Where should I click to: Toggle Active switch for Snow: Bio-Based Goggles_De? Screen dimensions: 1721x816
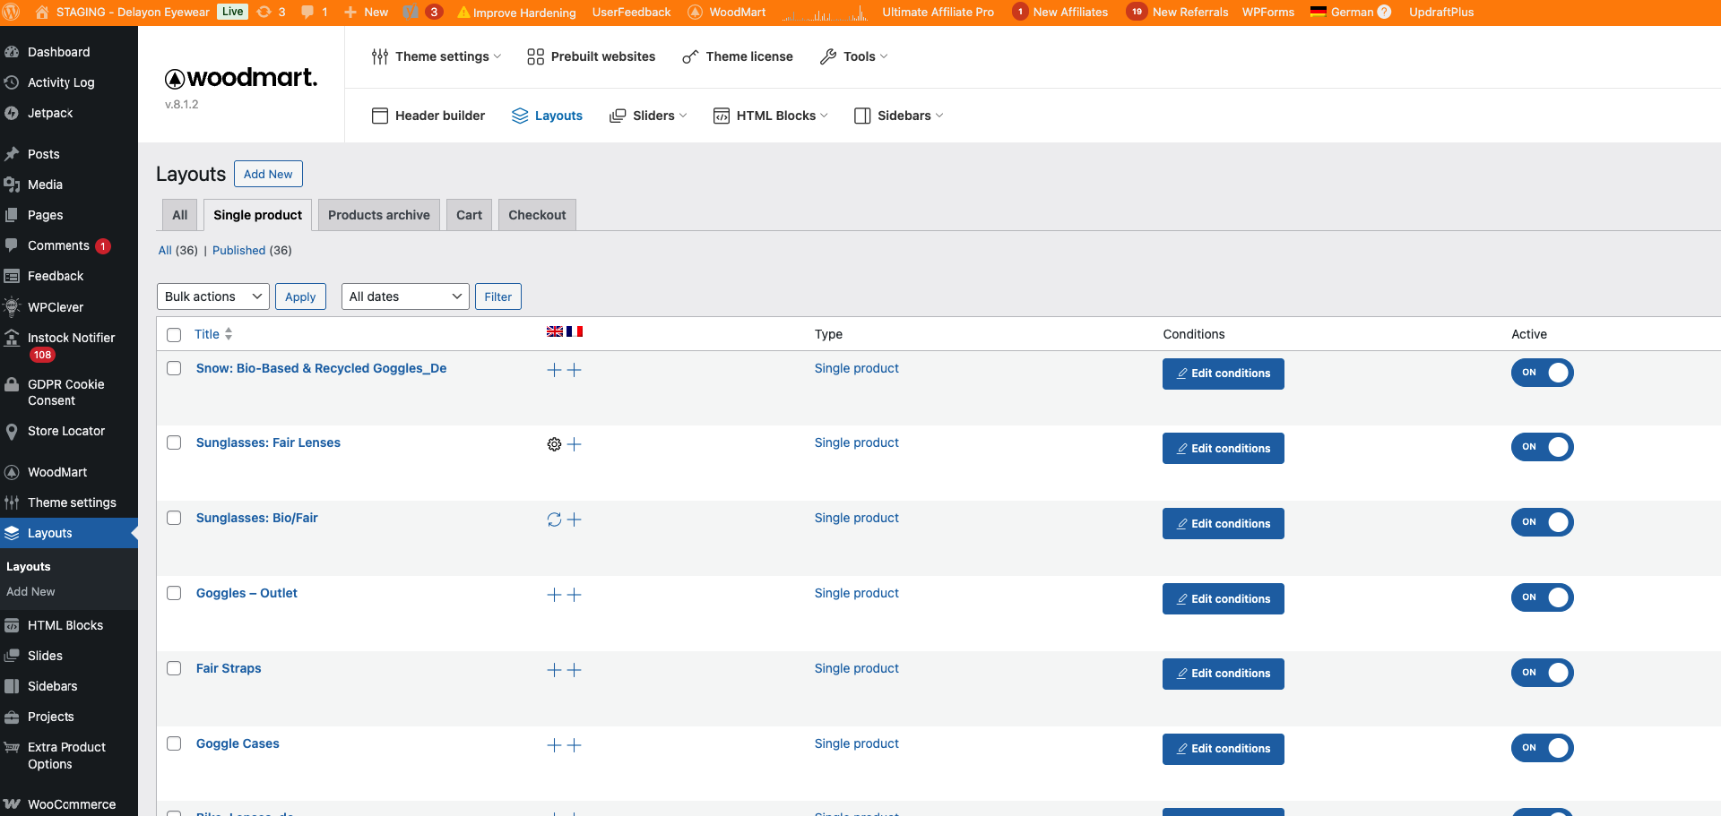[1542, 373]
